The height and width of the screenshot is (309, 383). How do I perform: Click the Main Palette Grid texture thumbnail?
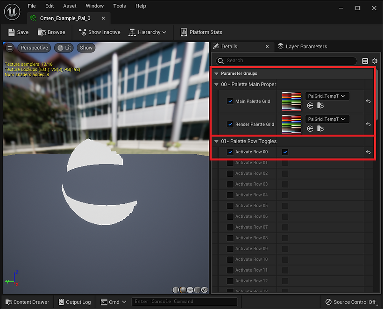[291, 101]
